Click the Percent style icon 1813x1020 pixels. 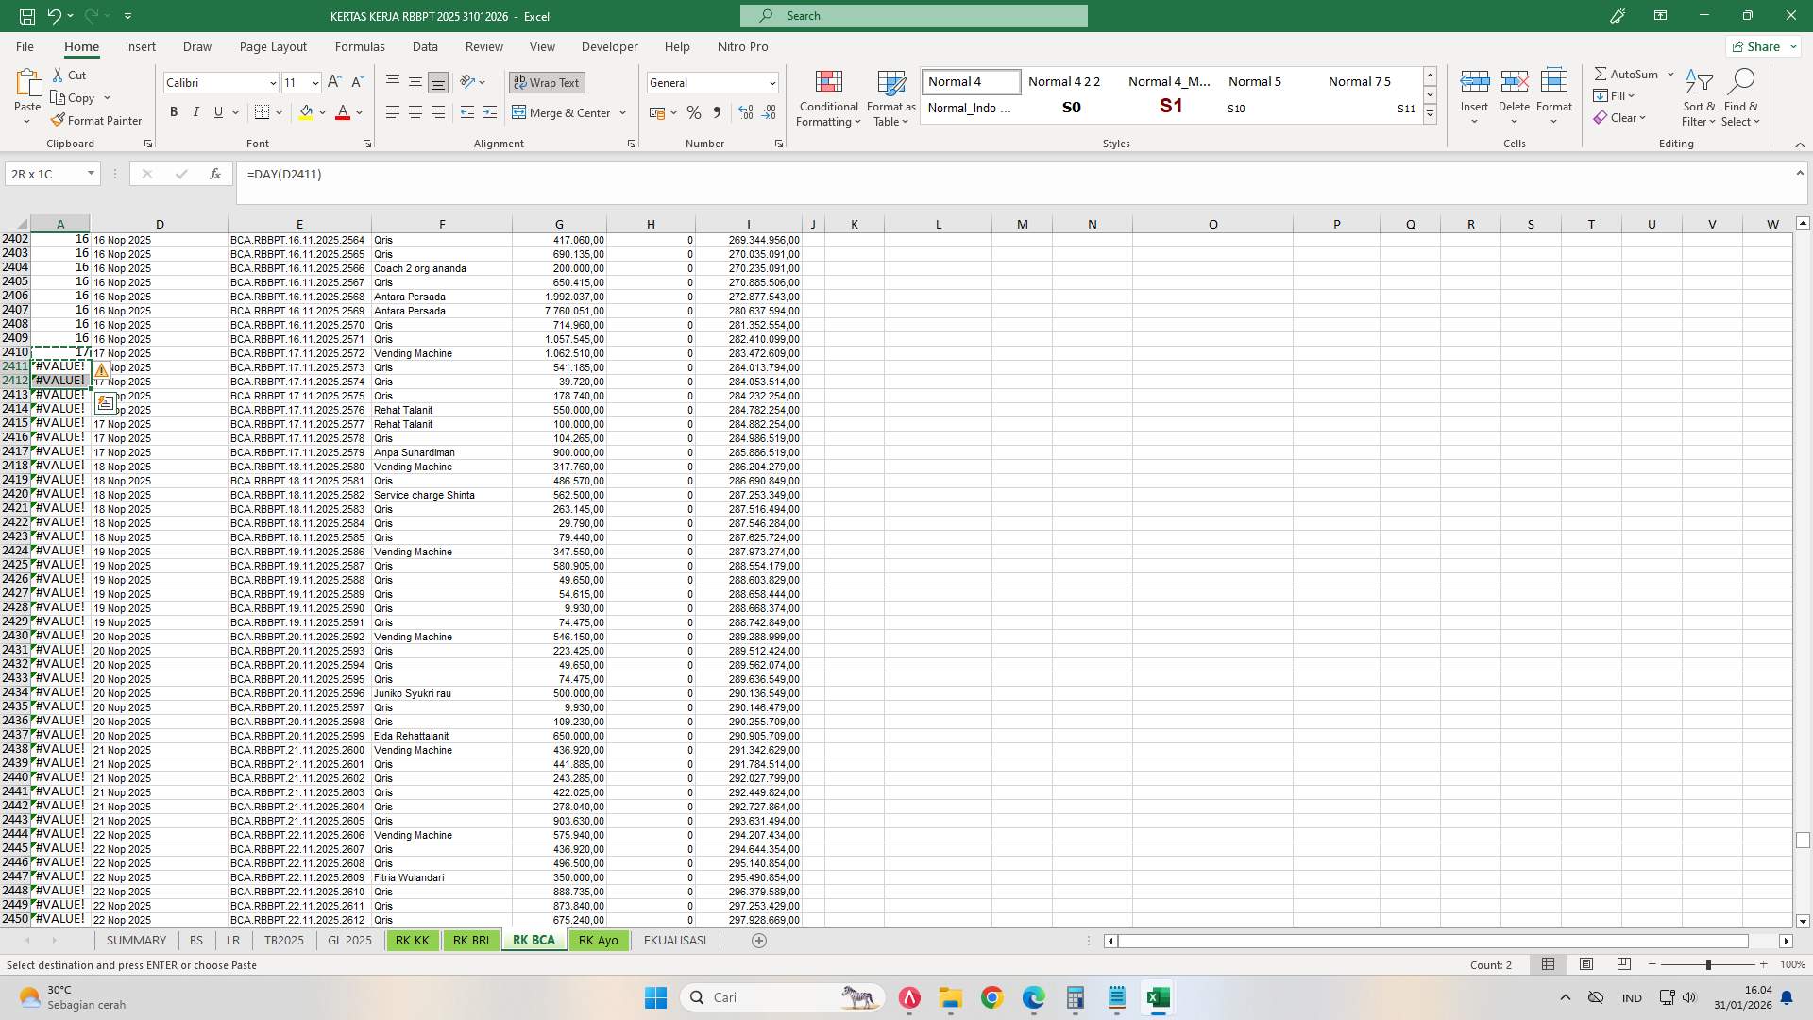click(694, 112)
